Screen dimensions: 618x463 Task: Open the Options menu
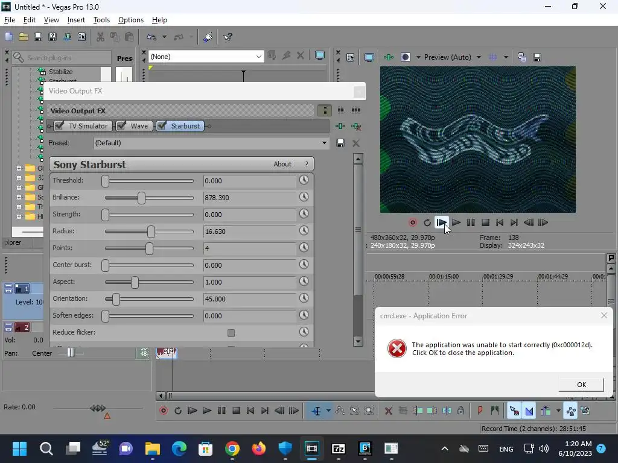(x=131, y=20)
